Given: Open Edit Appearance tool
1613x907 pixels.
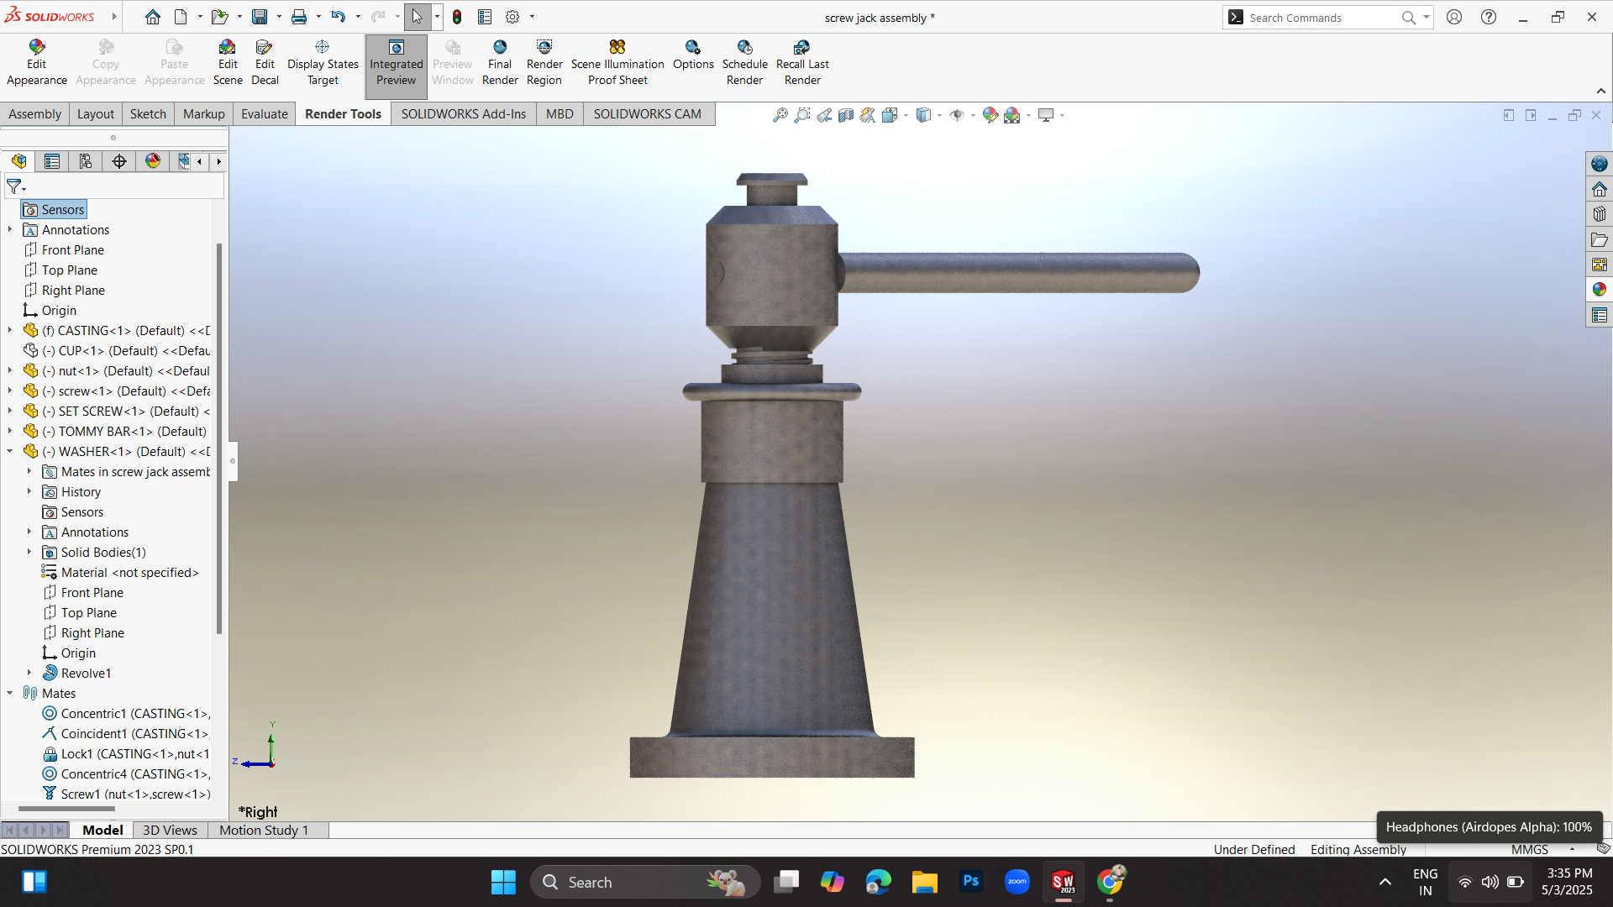Looking at the screenshot, I should point(36,63).
